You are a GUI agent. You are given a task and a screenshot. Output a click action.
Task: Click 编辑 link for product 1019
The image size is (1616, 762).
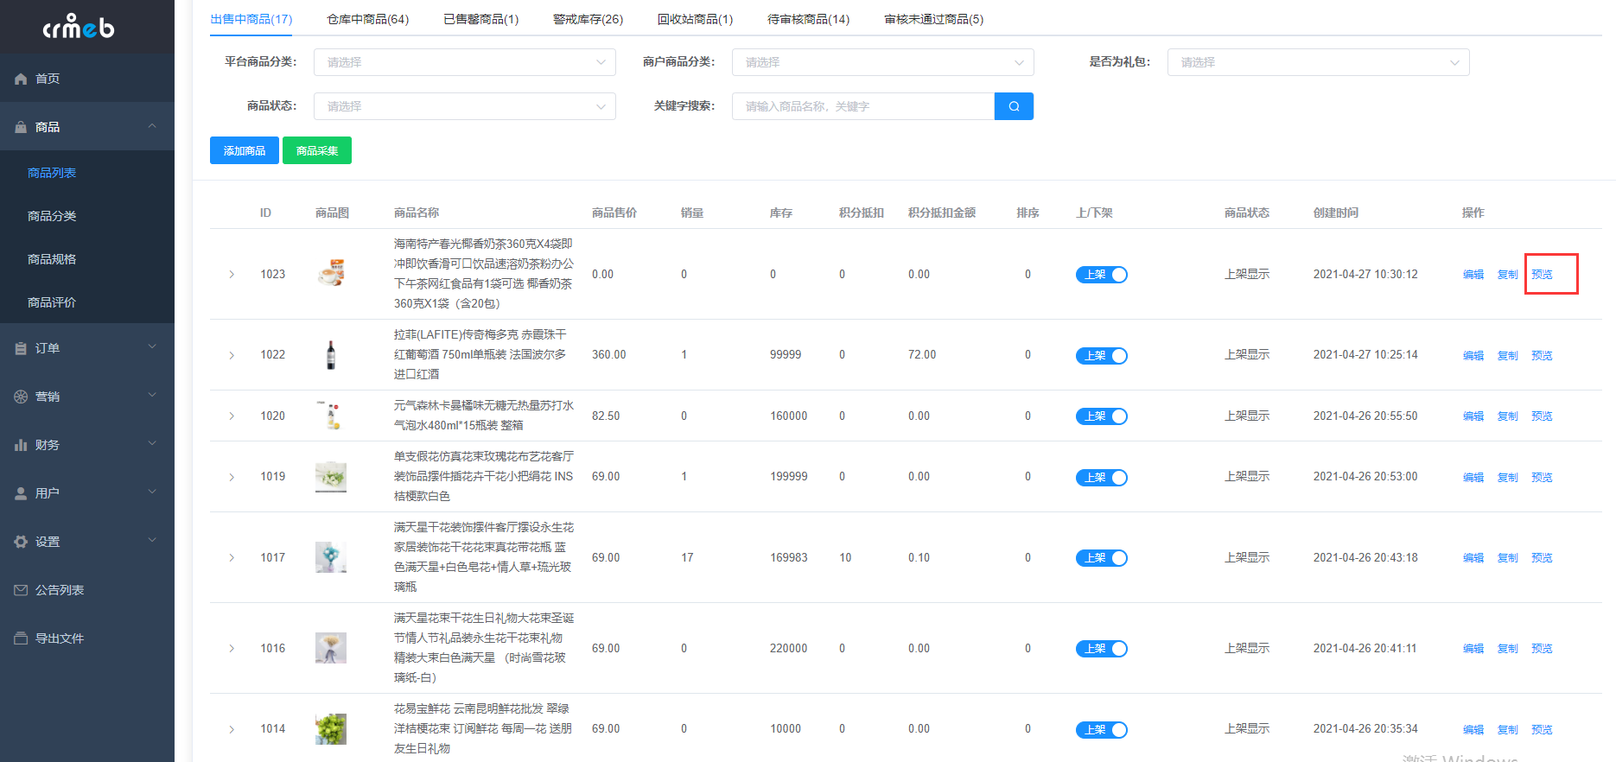click(x=1473, y=477)
